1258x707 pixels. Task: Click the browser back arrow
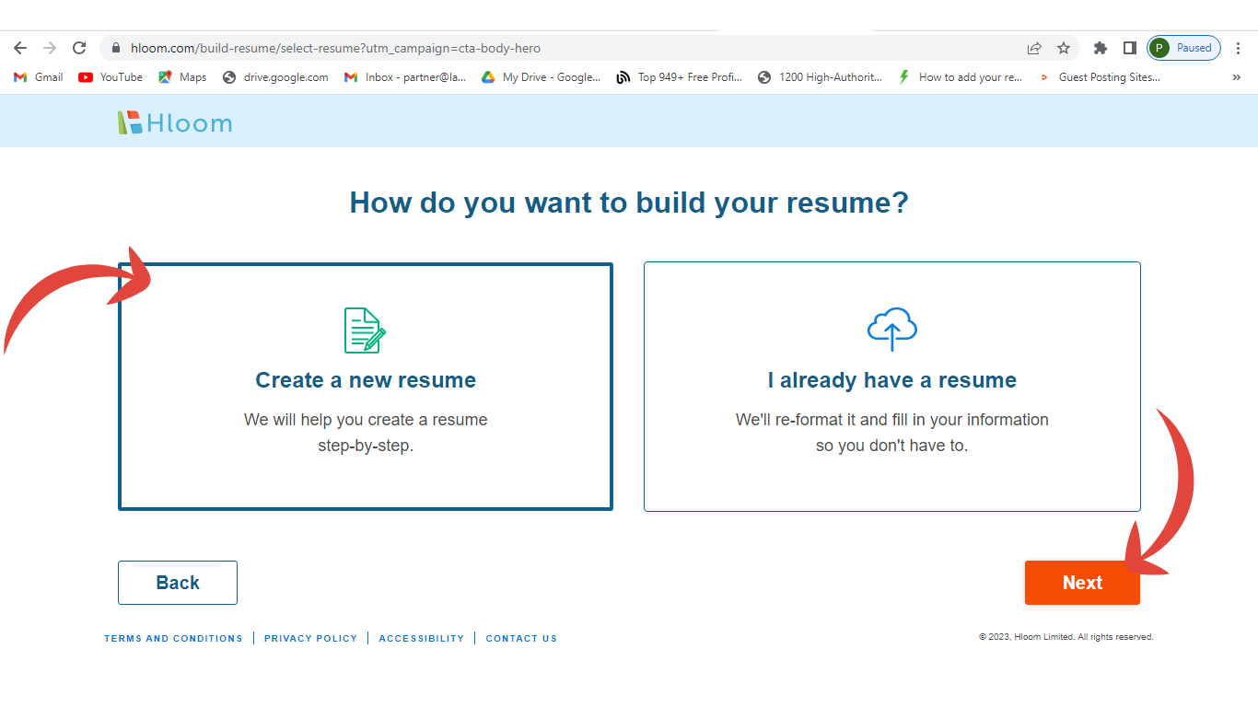(x=20, y=48)
